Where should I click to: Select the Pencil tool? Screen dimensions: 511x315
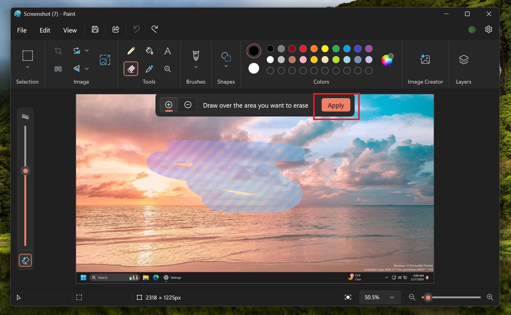[131, 51]
